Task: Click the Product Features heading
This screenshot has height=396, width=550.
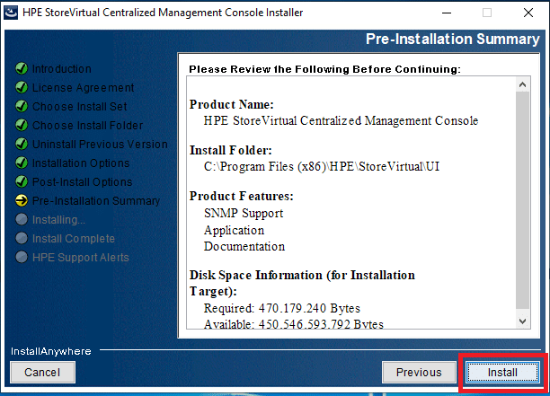Action: pyautogui.click(x=242, y=196)
